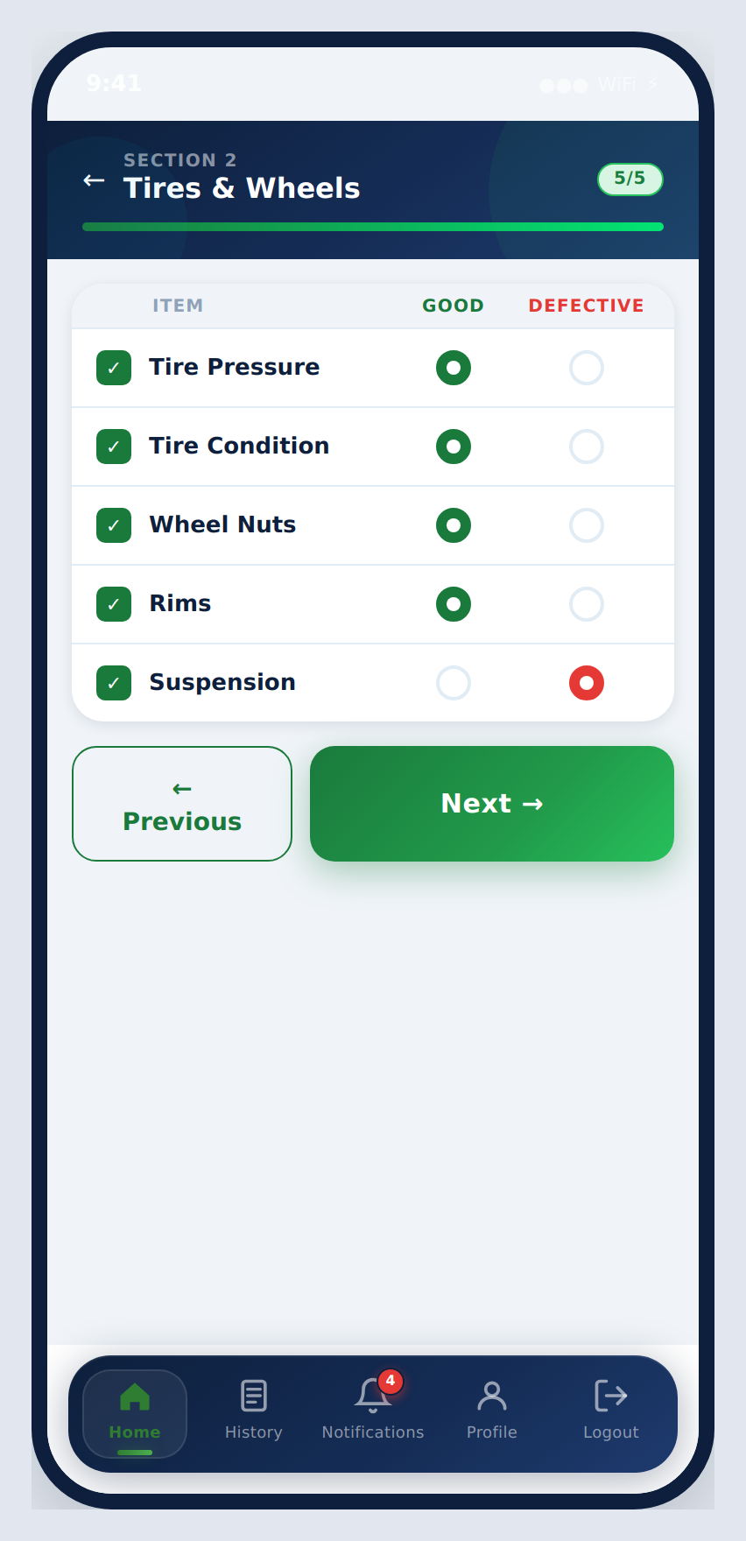Go to the Previous section

pyautogui.click(x=182, y=804)
